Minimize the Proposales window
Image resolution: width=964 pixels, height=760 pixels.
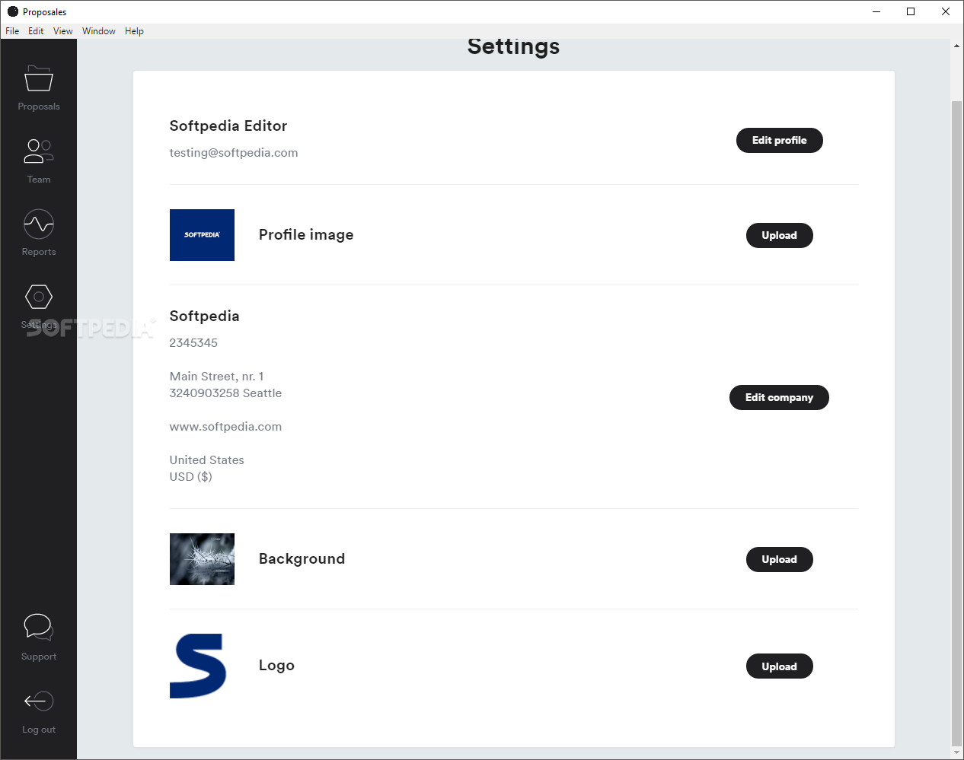pyautogui.click(x=876, y=11)
